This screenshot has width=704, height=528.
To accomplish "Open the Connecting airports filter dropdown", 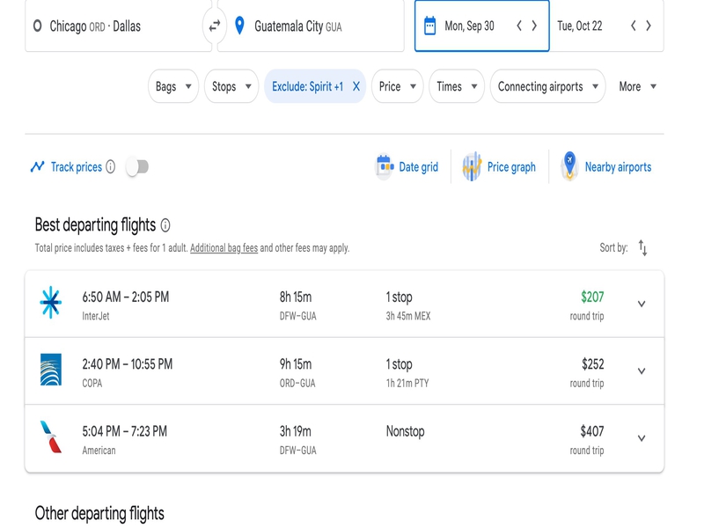I will [547, 86].
